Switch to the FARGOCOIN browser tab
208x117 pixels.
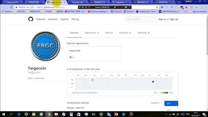[x=34, y=2]
